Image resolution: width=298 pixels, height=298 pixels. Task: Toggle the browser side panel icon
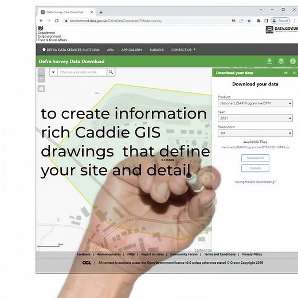266,21
